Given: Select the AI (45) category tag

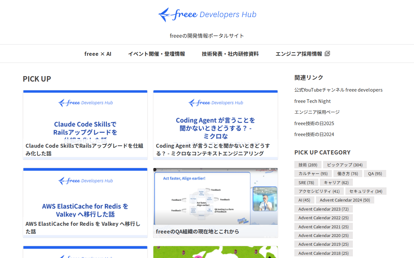Looking at the screenshot, I should (304, 200).
